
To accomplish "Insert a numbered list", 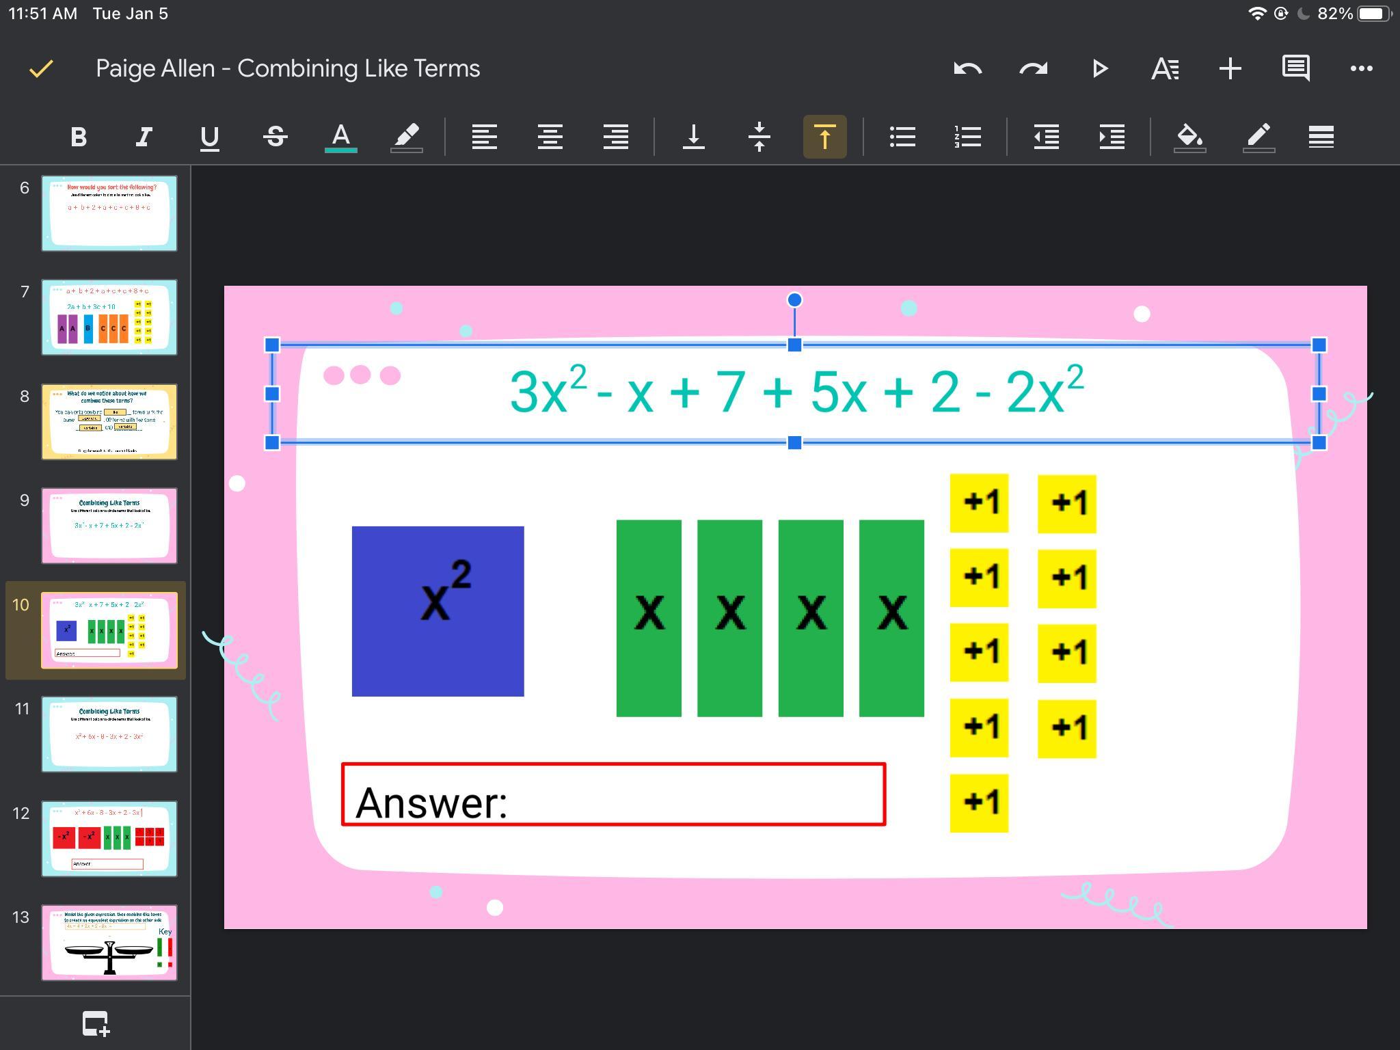I will (968, 137).
